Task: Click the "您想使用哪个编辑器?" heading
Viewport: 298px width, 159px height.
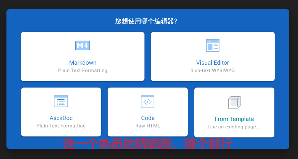Action: pos(146,21)
